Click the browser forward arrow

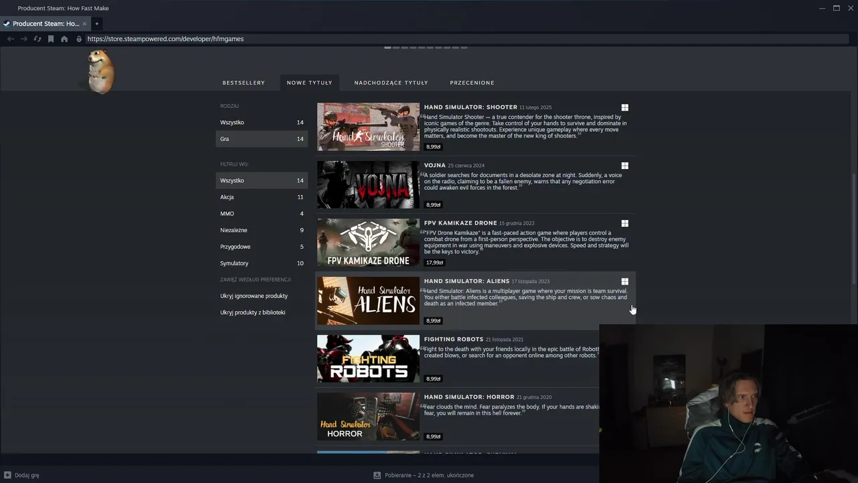24,39
